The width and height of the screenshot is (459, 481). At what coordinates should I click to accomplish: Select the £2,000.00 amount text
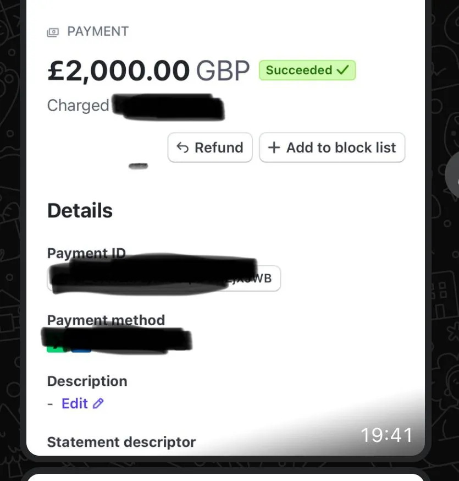click(119, 70)
